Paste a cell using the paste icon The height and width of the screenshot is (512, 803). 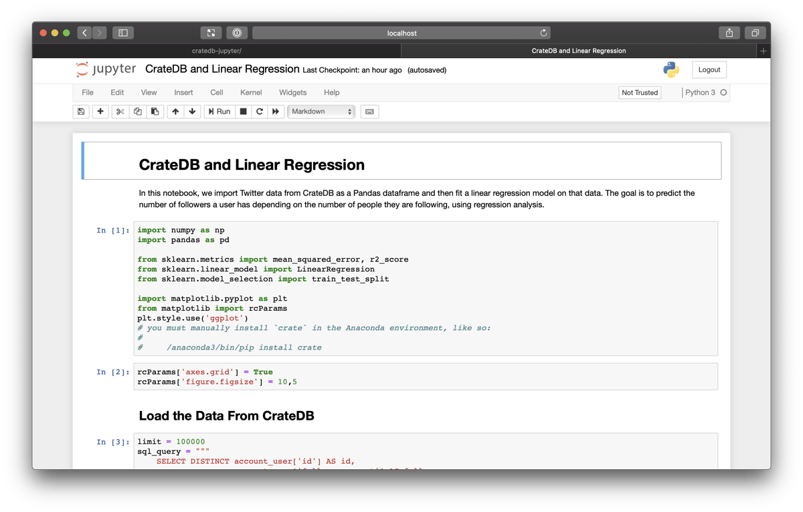tap(155, 111)
